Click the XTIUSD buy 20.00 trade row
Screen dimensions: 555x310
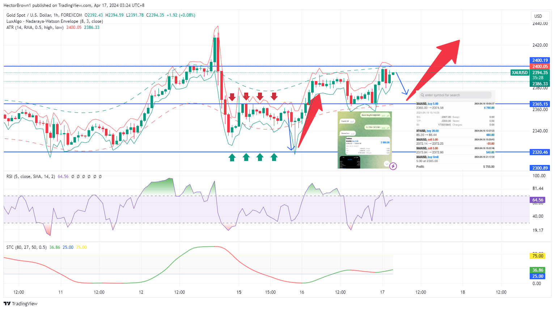(455, 133)
